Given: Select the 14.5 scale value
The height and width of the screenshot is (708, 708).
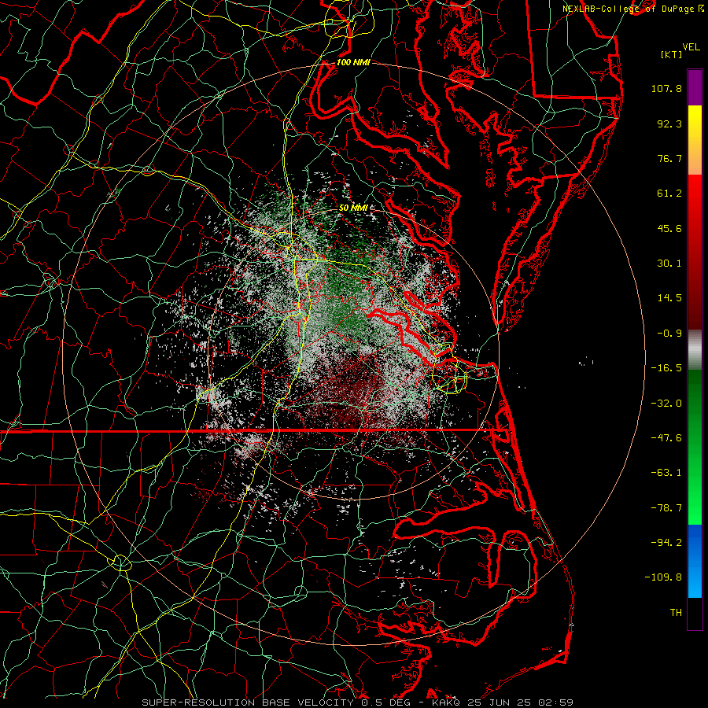Looking at the screenshot, I should 669,298.
